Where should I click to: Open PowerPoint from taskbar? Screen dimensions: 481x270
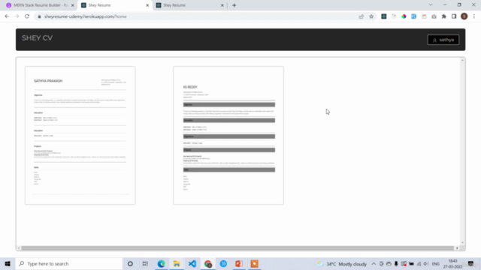coord(239,263)
